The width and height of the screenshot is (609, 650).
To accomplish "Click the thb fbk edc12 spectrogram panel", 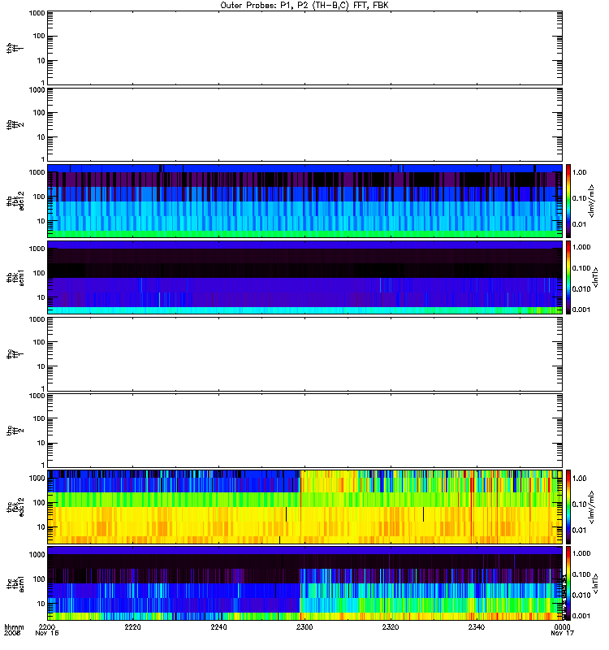I will pyautogui.click(x=304, y=201).
